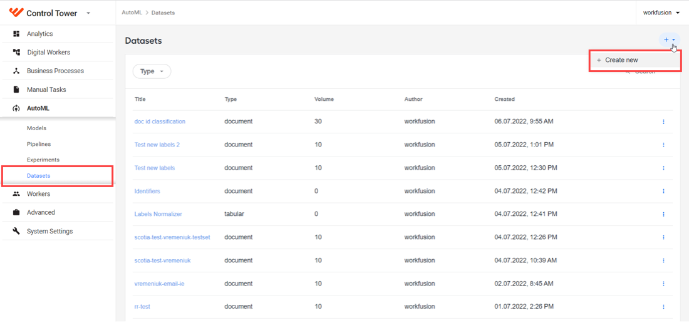The height and width of the screenshot is (323, 689).
Task: Open Experiments under AutoML
Action: [43, 160]
